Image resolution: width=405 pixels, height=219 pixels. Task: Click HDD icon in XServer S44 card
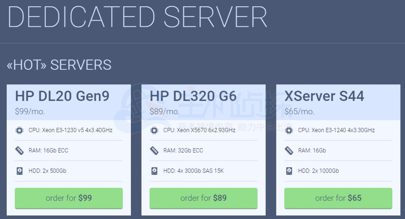[x=289, y=171]
